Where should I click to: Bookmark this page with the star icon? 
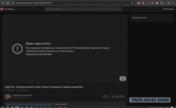pos(132,3)
